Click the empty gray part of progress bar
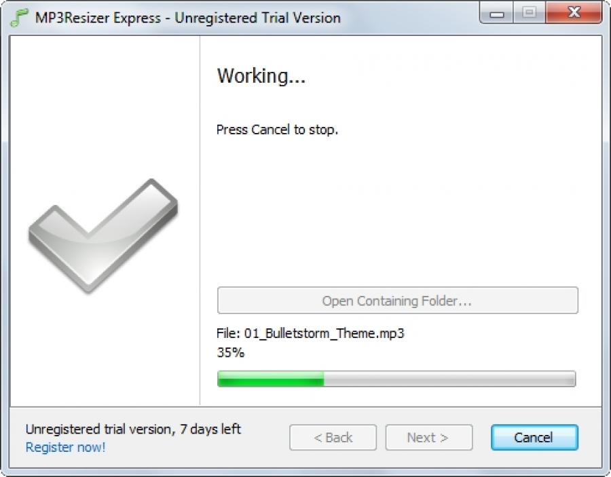 click(x=449, y=379)
